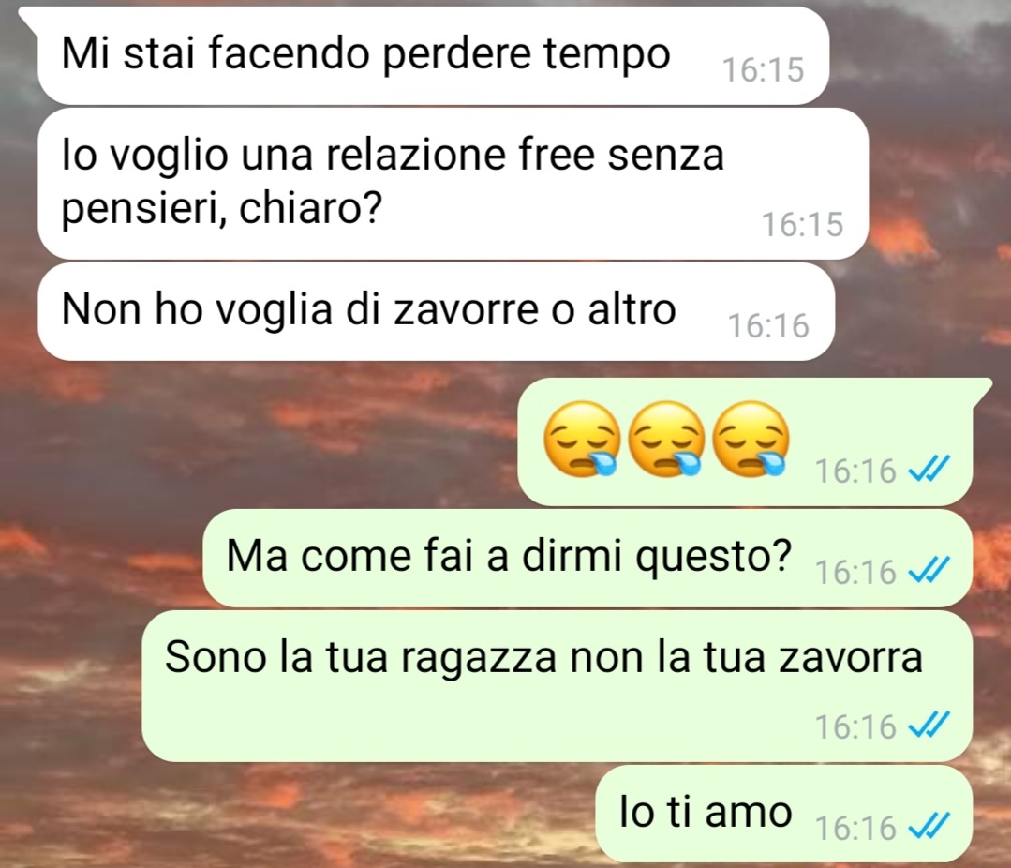Tap the read checkmarks on emoji message
1011x868 pixels.
point(929,469)
